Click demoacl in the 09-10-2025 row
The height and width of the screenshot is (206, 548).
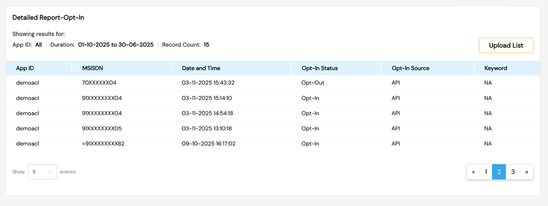click(27, 144)
